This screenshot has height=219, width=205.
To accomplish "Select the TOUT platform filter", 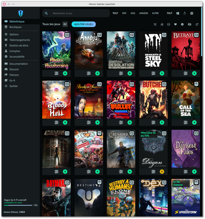I will click(x=169, y=13).
